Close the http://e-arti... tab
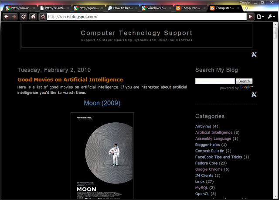This screenshot has height=200, width=279. [x=68, y=8]
